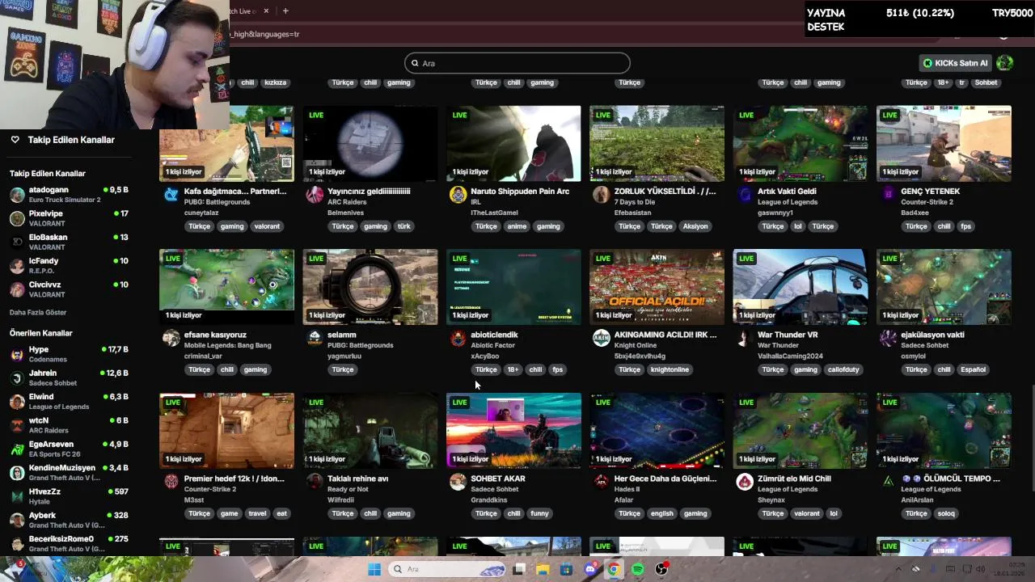Select the anime tag under Naruto stream
Screen dimensions: 1035x582
tap(517, 226)
